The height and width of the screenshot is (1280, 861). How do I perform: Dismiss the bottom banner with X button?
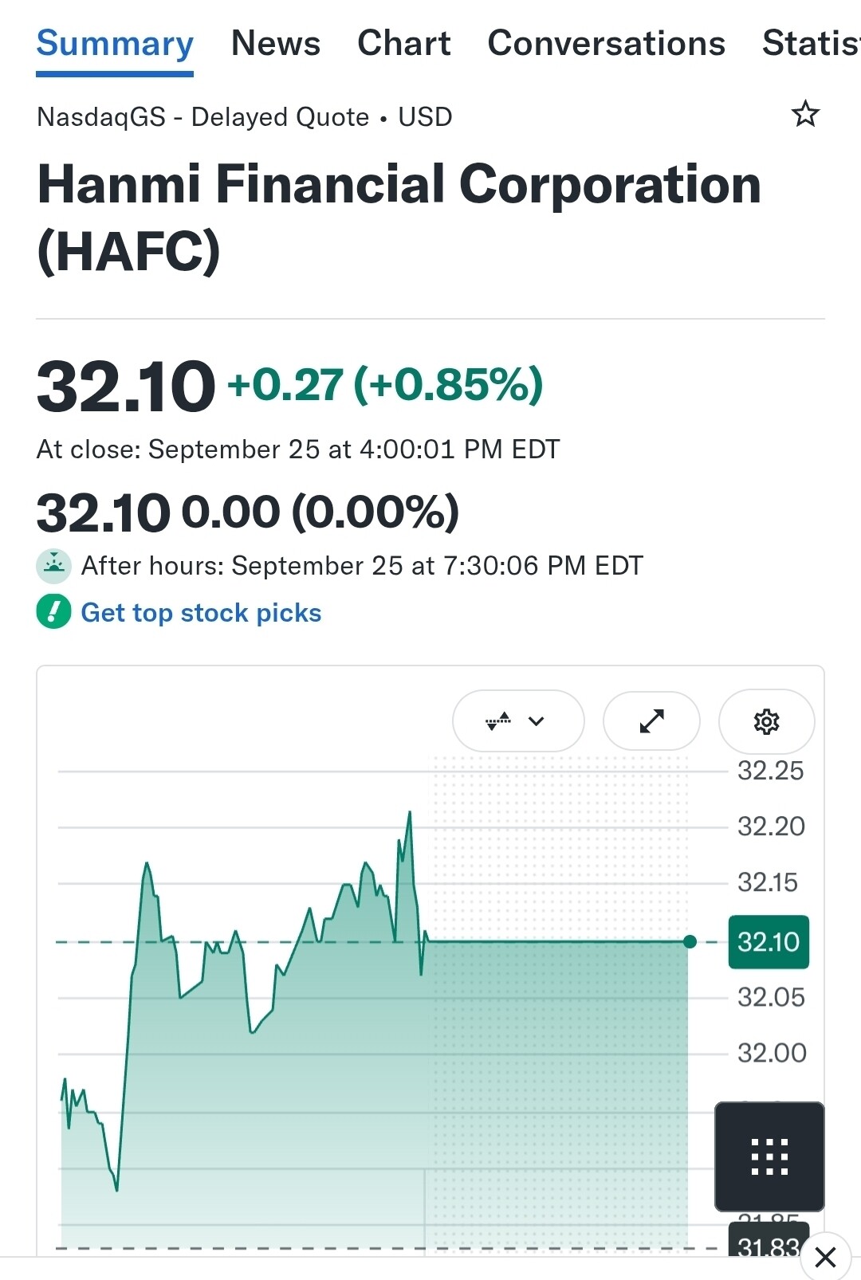pos(825,1258)
